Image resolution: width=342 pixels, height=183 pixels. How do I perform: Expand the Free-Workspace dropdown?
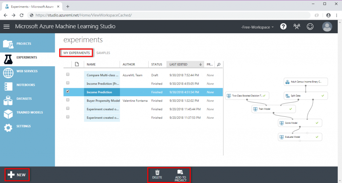coord(257,27)
